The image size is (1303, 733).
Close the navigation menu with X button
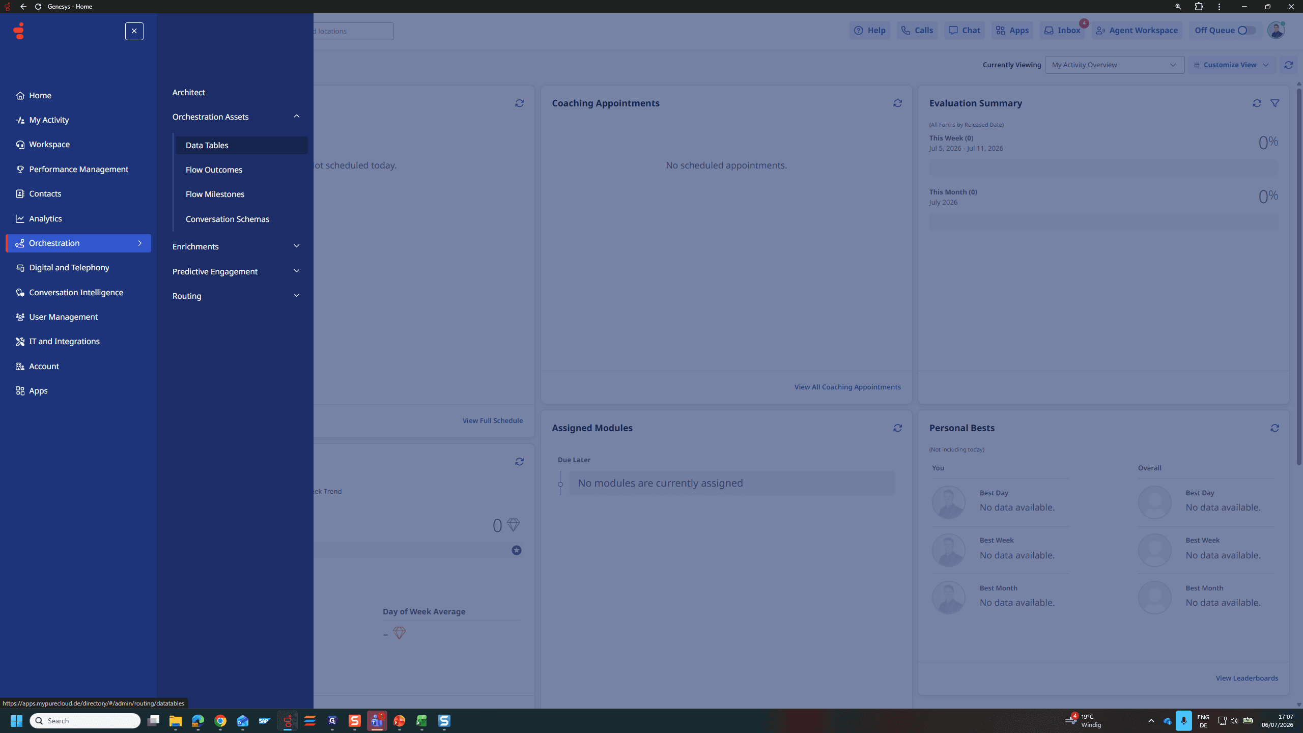[134, 31]
